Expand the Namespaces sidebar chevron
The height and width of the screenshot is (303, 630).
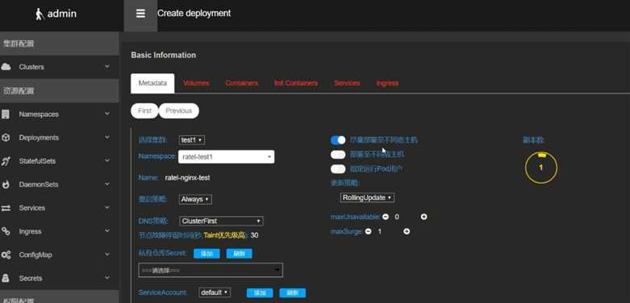[106, 114]
